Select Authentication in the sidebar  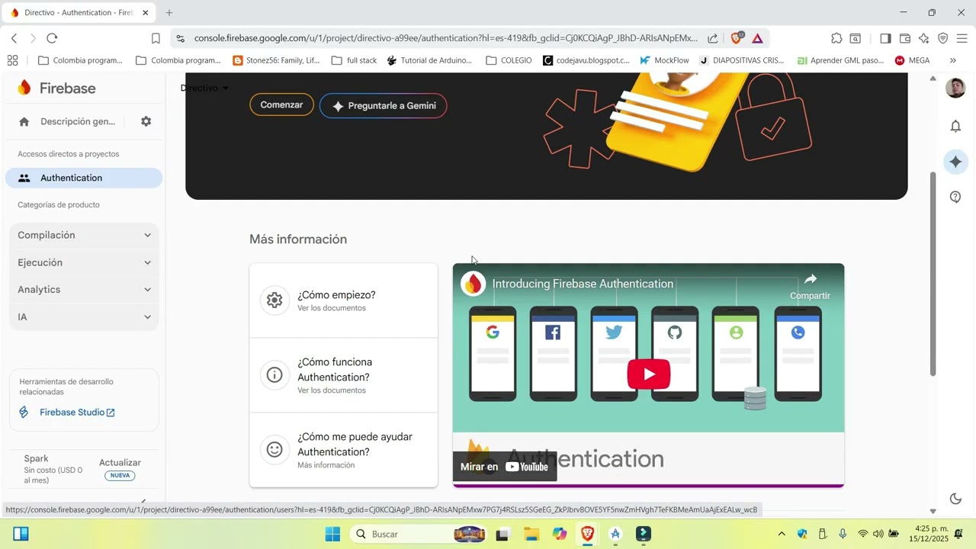(x=84, y=178)
